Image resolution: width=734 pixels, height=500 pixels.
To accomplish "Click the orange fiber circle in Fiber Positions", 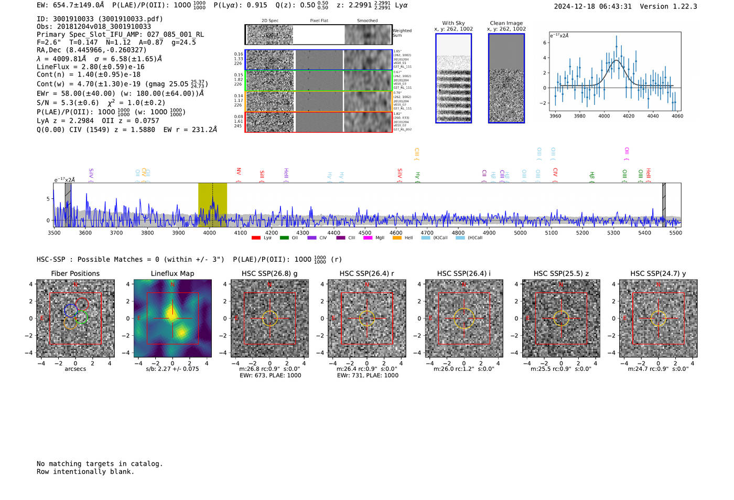I will [71, 323].
